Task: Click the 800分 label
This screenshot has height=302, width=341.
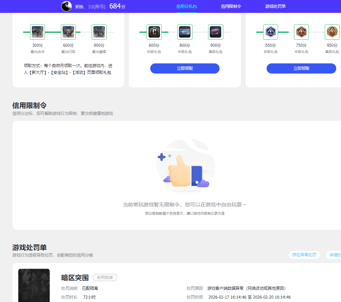Action: [x=185, y=45]
